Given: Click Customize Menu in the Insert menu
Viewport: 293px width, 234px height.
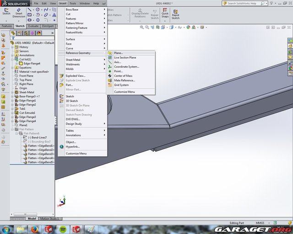Looking at the screenshot, I should click(76, 154).
